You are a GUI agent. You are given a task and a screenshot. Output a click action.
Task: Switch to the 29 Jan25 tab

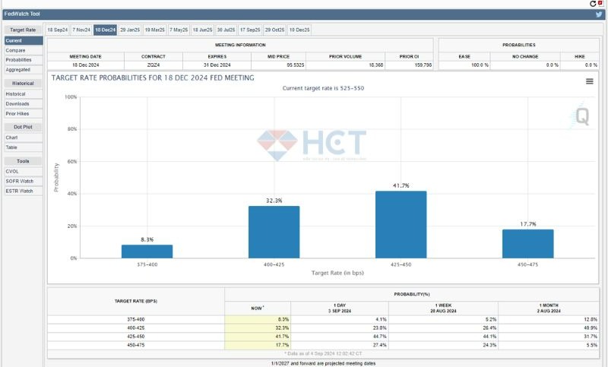click(130, 30)
